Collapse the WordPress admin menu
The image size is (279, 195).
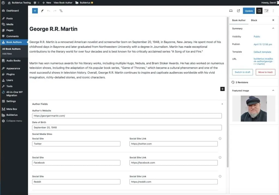pyautogui.click(x=12, y=121)
